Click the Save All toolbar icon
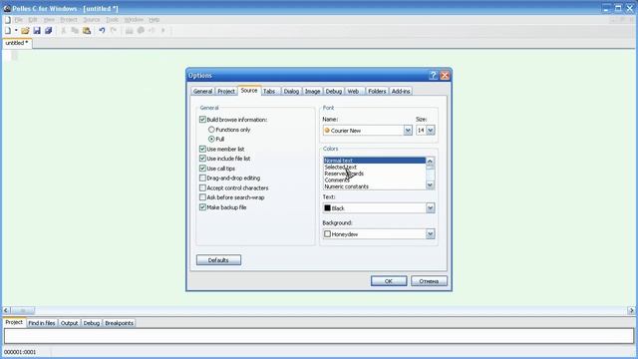This screenshot has height=359, width=638. coord(49,31)
